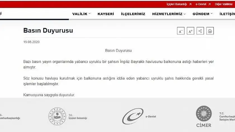Follow the İçişleri Bakanlığı top link
Viewport: 235px width, 132px height.
[x=177, y=4]
